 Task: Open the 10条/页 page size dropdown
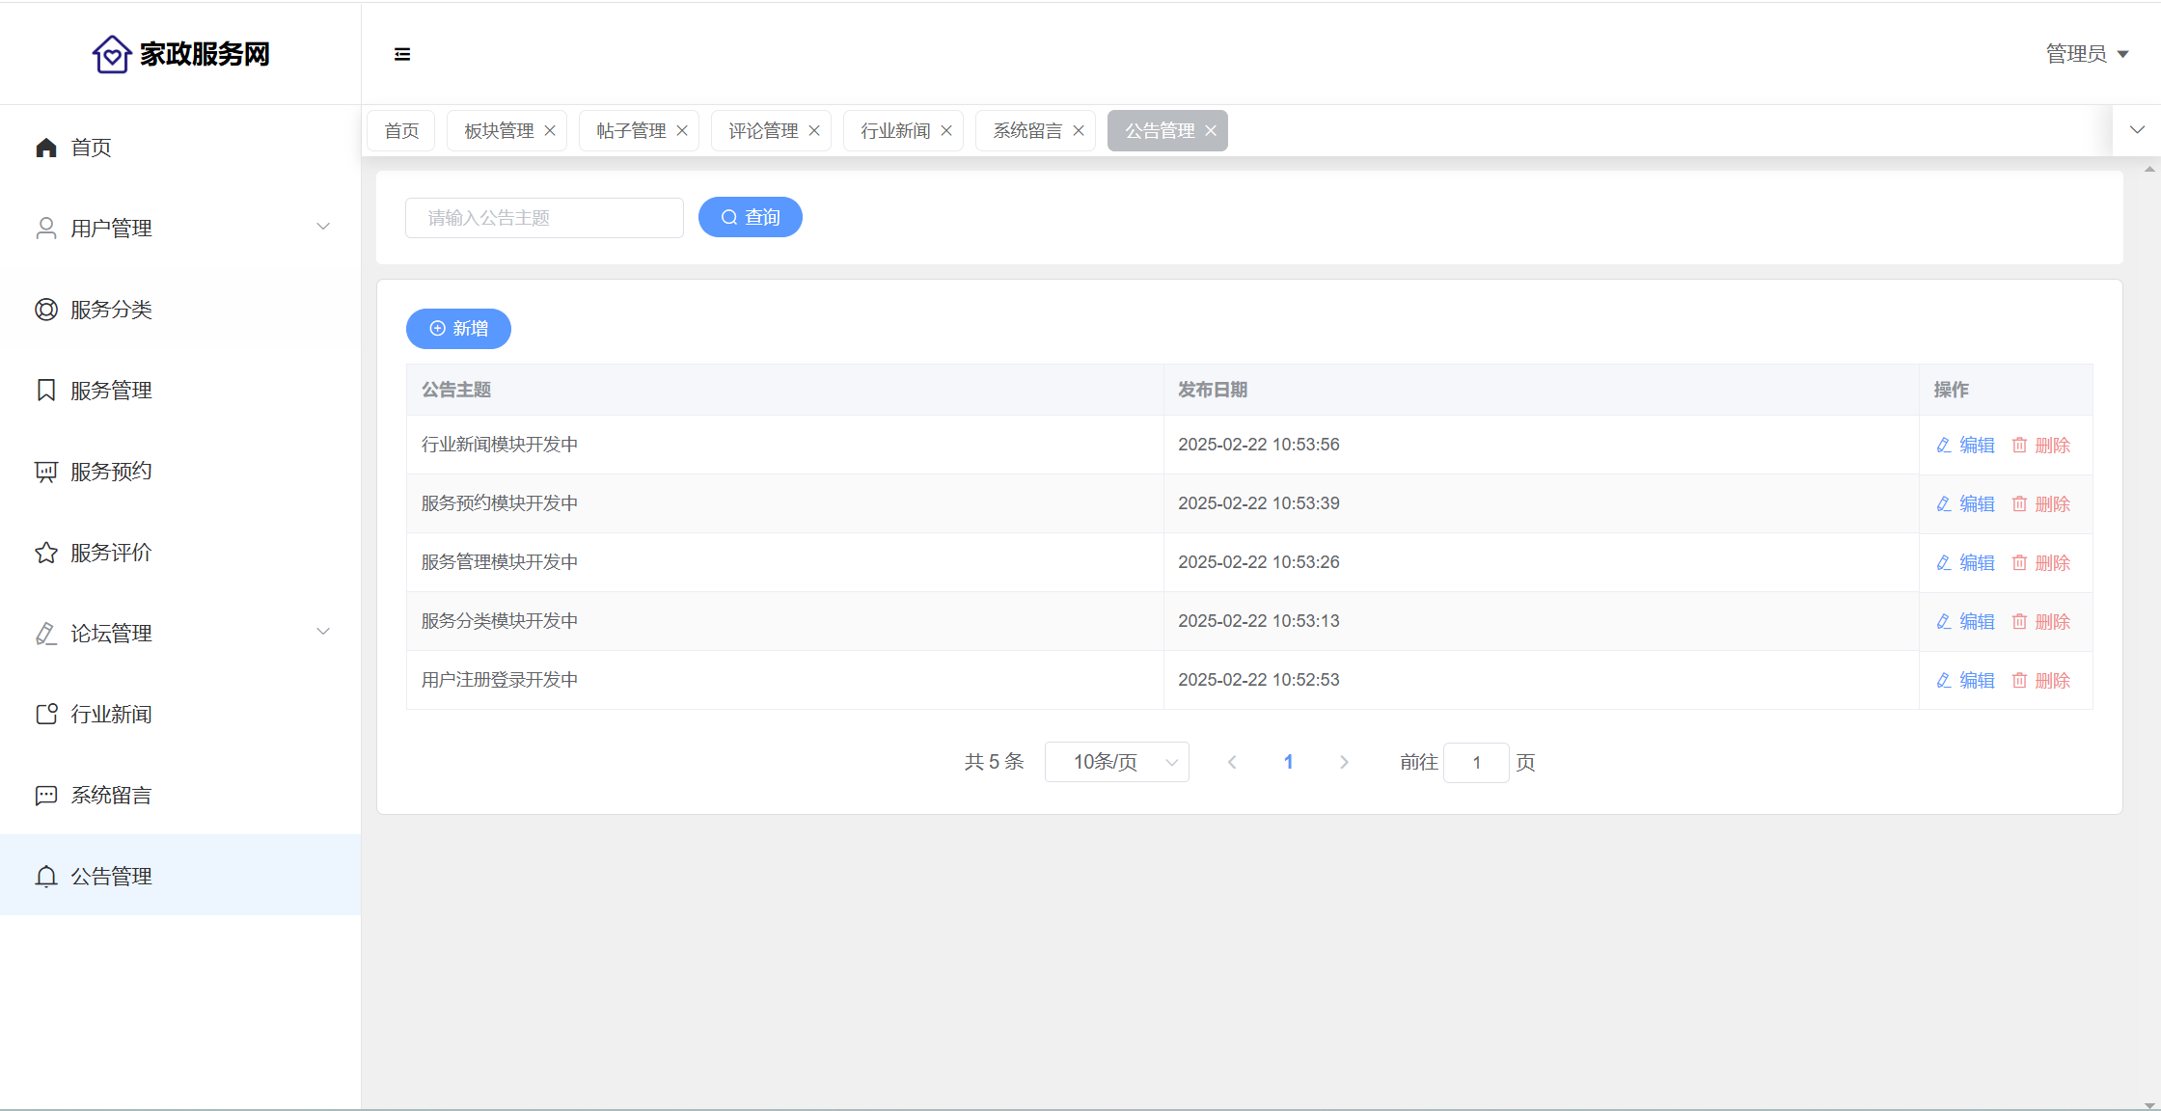pos(1116,762)
